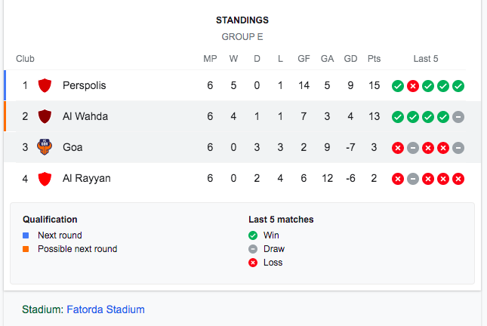Click Al Wahda's grey draw icon in Last 5
This screenshot has width=487, height=326.
458,117
